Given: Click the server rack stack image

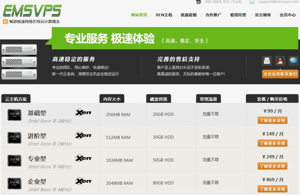Looking at the screenshot, I should pyautogui.click(x=19, y=62).
